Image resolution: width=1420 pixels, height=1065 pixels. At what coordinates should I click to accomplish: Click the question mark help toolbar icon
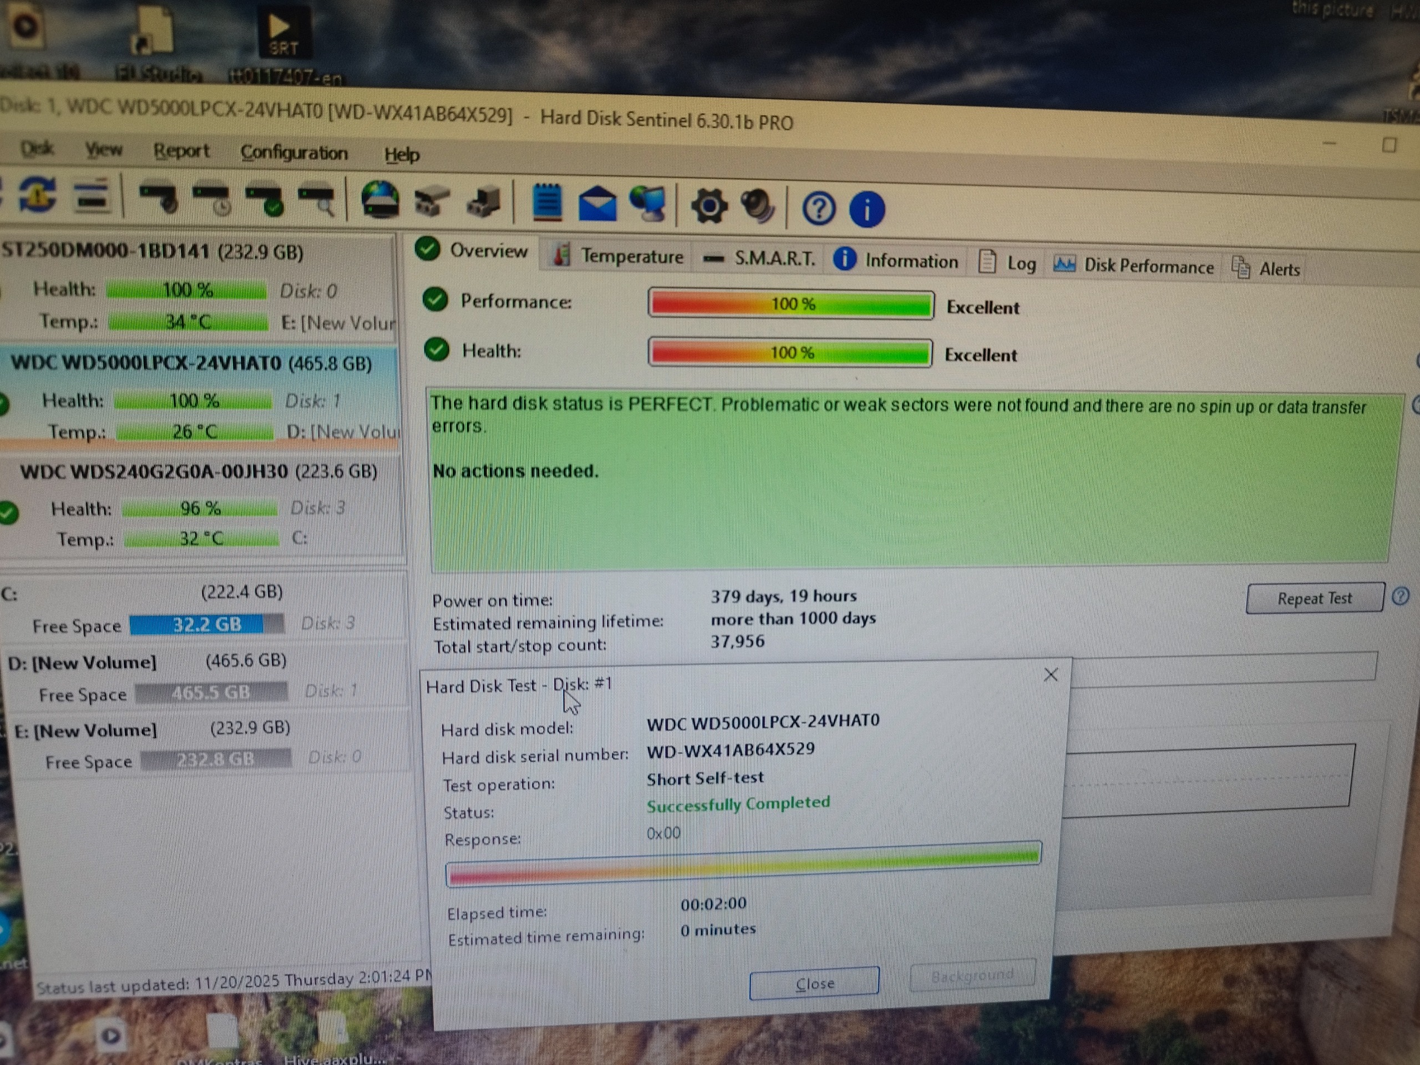click(x=819, y=209)
